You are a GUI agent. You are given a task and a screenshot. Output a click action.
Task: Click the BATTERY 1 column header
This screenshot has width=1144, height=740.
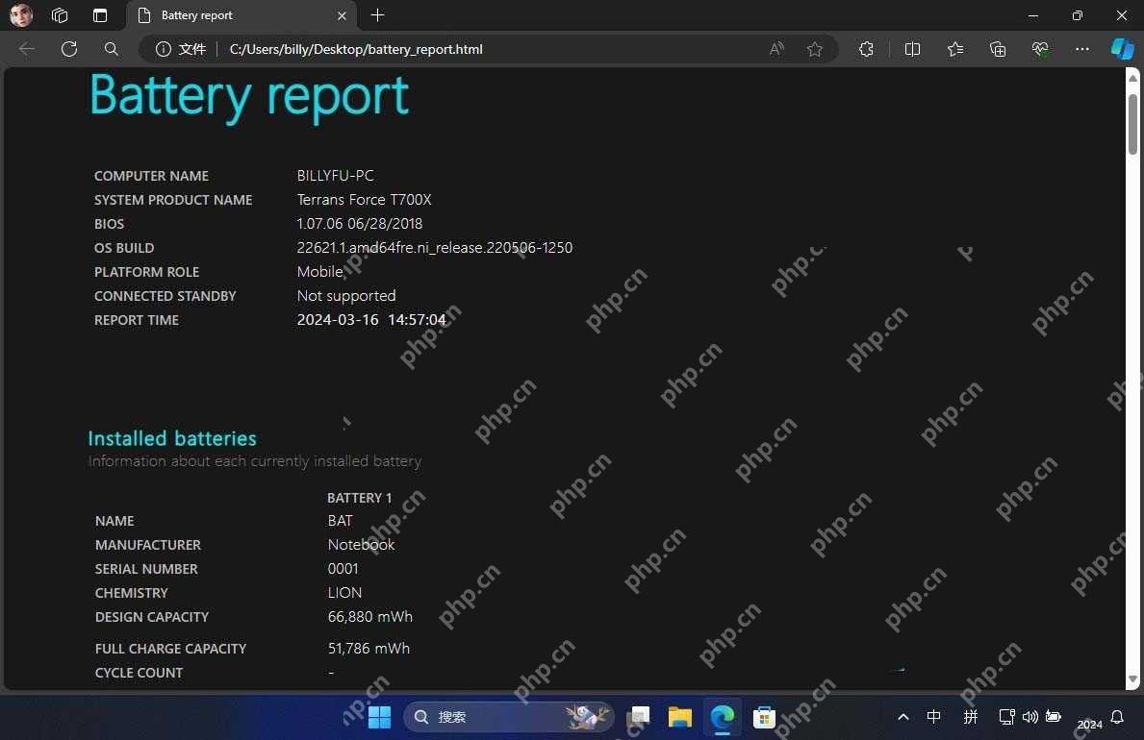pyautogui.click(x=359, y=498)
